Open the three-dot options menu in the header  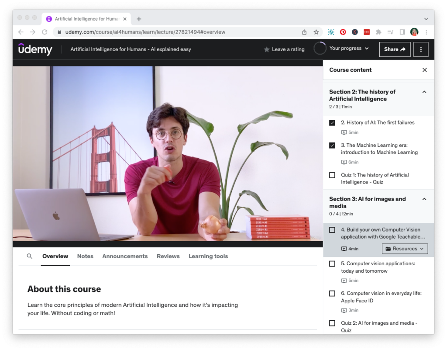[420, 49]
